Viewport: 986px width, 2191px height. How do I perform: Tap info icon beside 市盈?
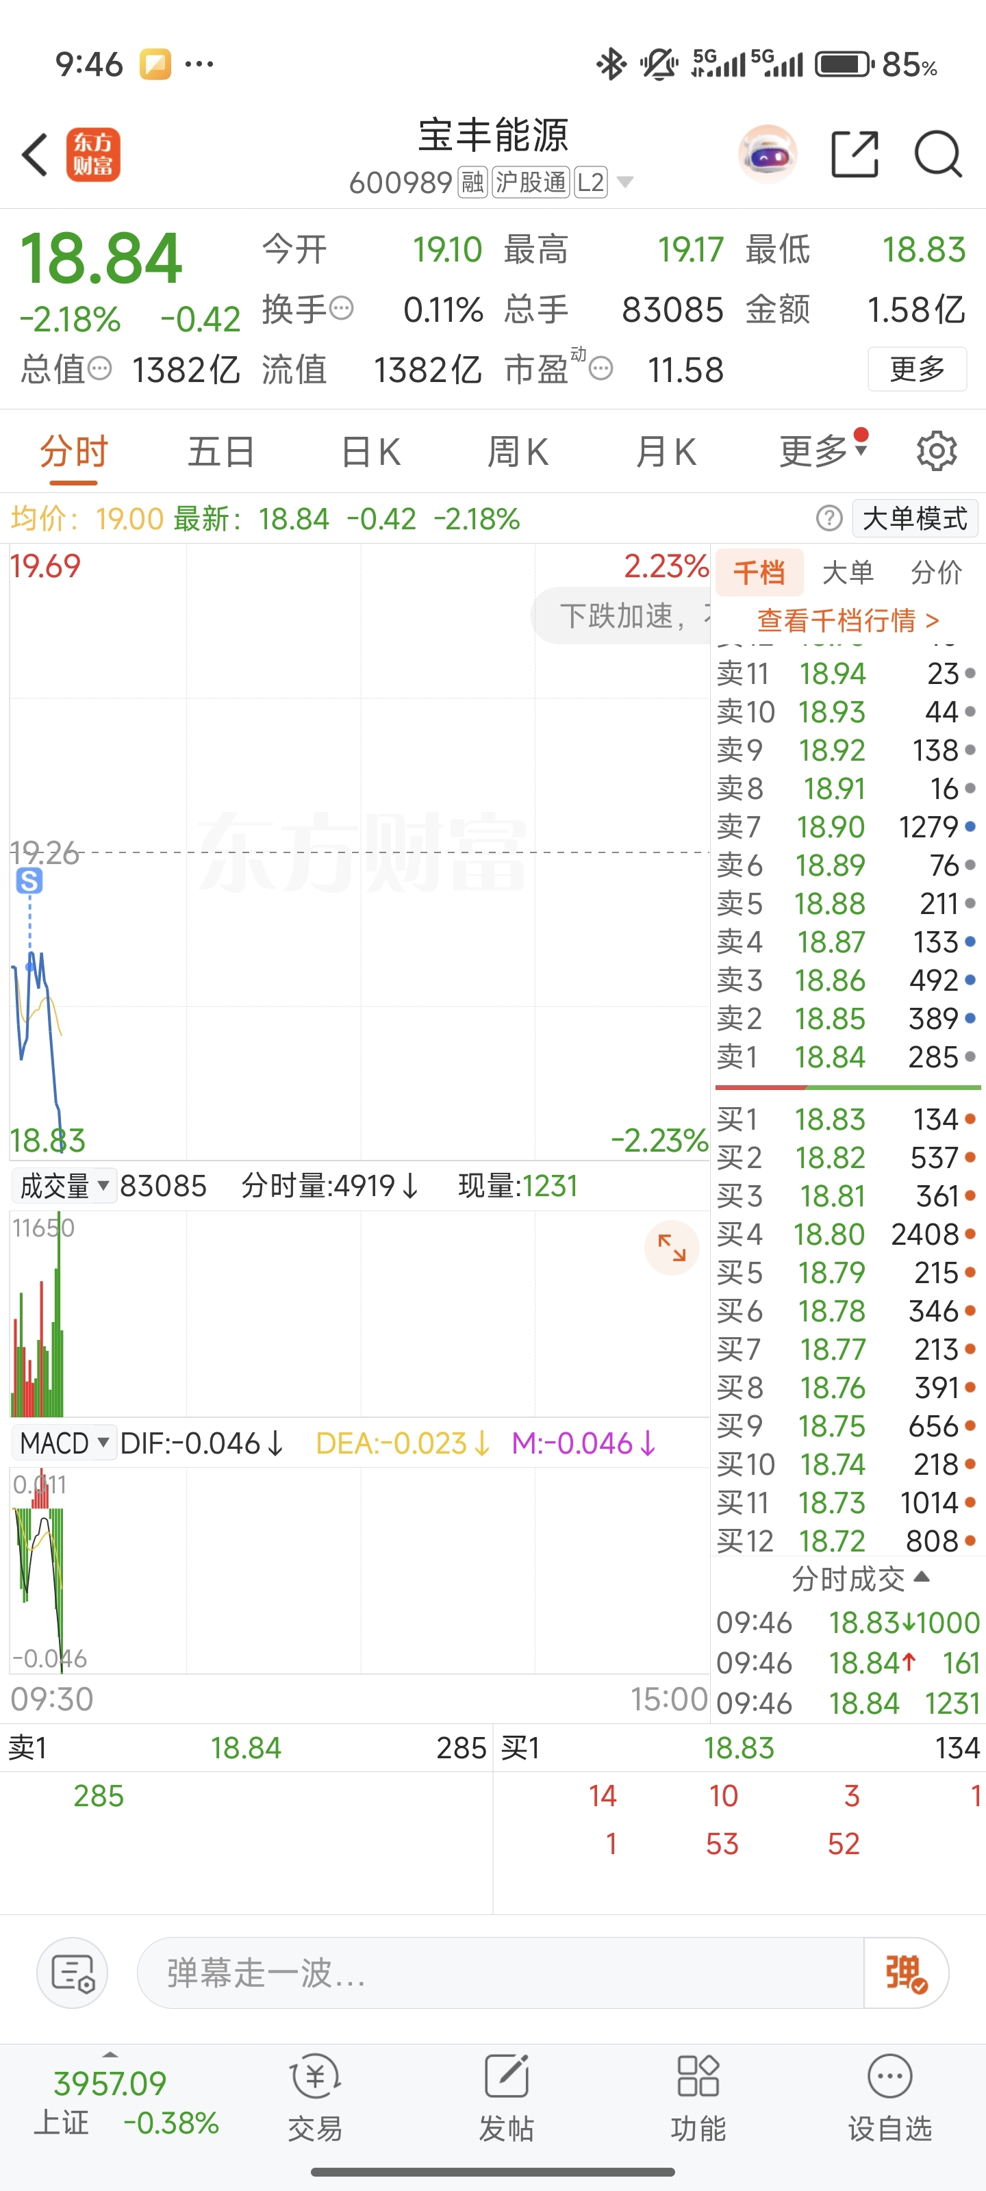tap(601, 368)
